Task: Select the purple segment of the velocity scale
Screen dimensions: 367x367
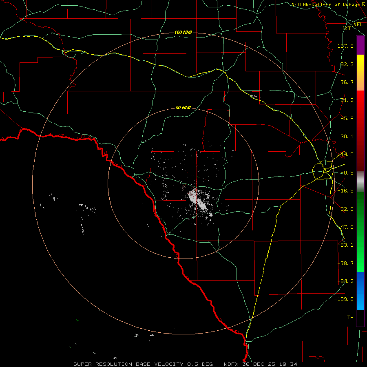Action: [360, 45]
